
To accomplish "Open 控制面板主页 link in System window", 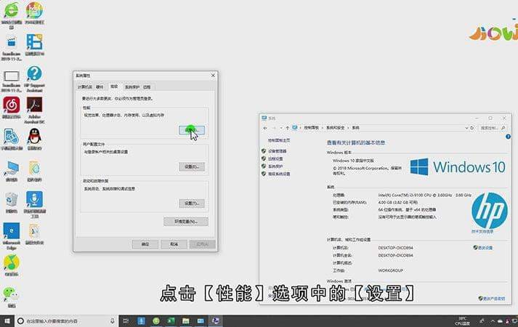I will [x=279, y=140].
